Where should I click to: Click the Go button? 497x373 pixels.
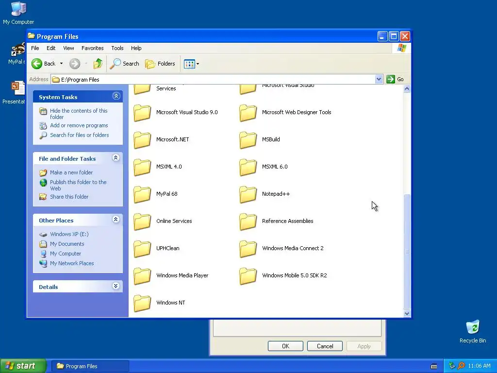click(395, 79)
